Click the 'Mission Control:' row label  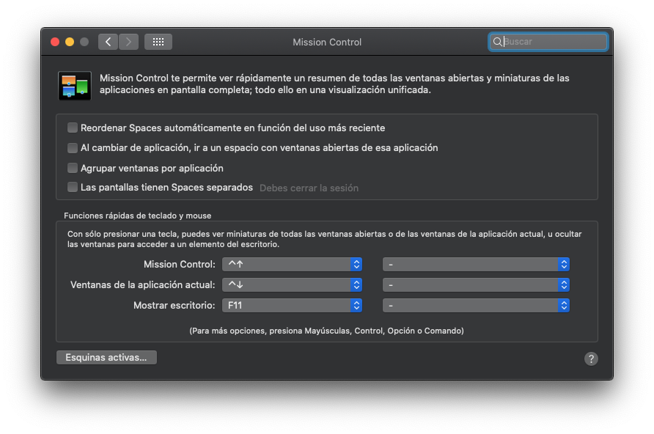click(180, 265)
